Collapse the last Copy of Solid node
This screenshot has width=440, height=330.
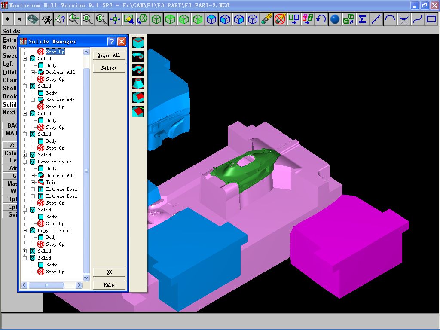pyautogui.click(x=24, y=230)
